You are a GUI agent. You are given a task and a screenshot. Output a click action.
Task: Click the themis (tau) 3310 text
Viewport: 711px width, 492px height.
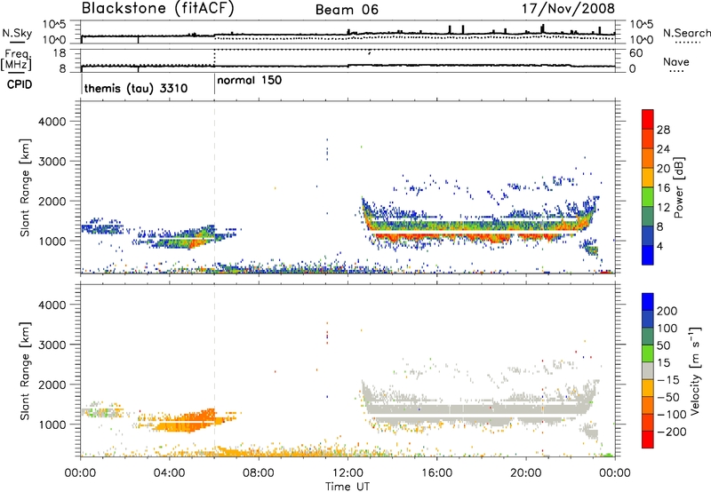click(136, 88)
